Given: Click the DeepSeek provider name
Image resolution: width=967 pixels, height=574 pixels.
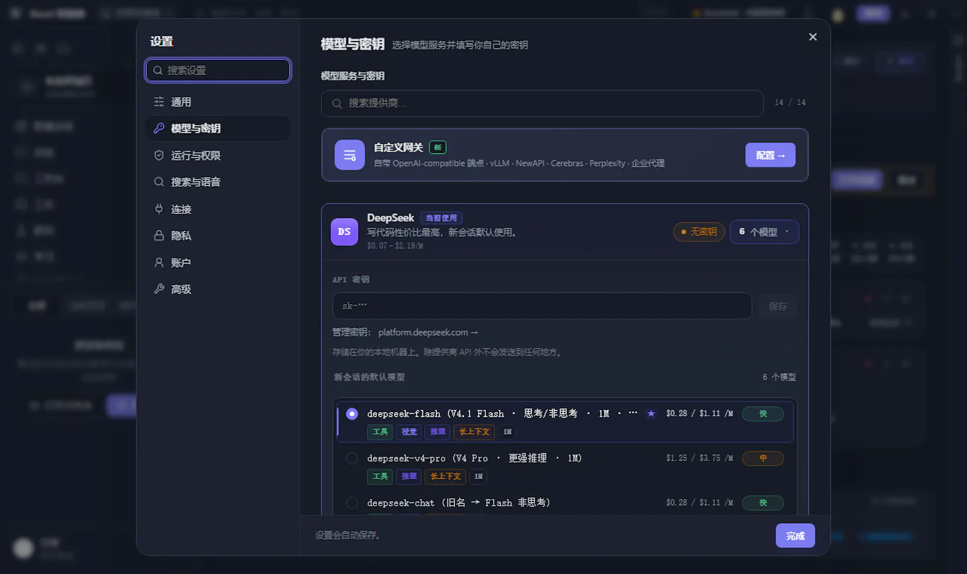Looking at the screenshot, I should (390, 218).
